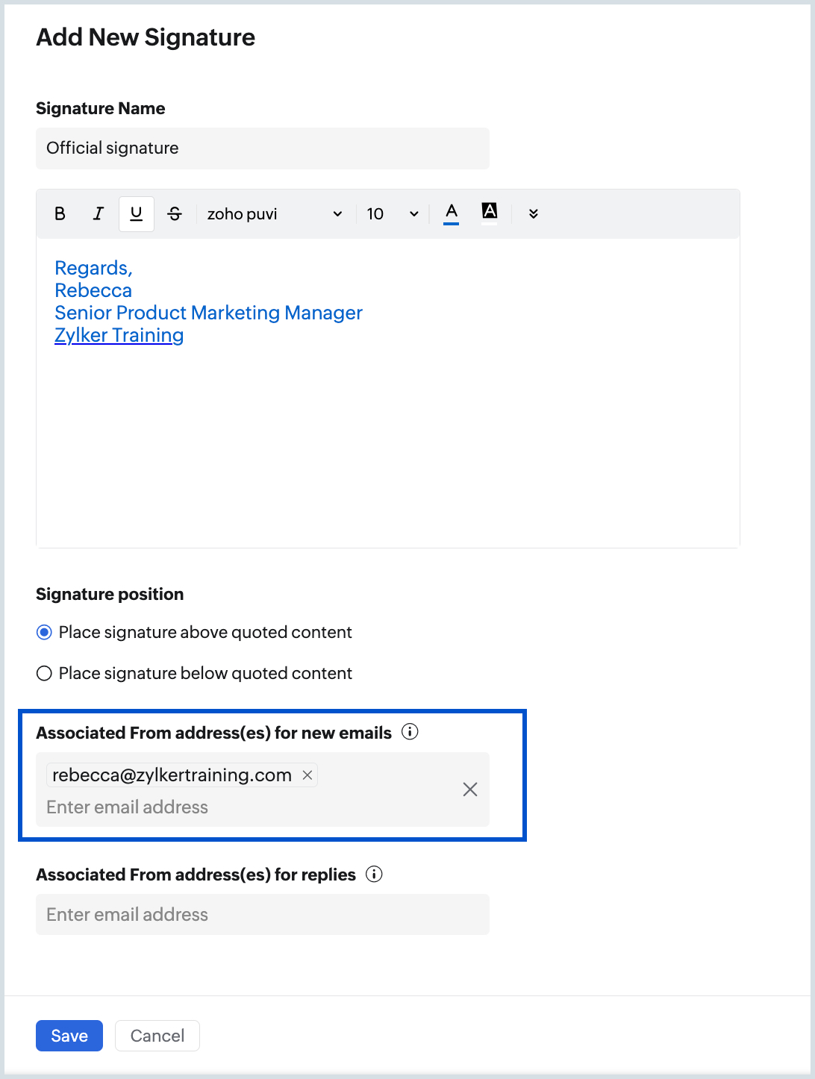The image size is (815, 1079).
Task: Show info about replies From addresses
Action: pyautogui.click(x=374, y=875)
